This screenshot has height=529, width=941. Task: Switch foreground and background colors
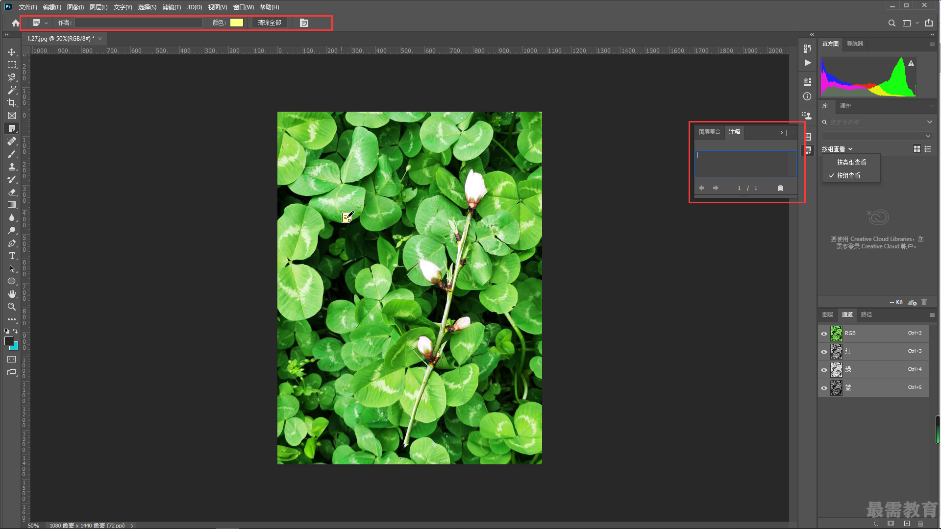(16, 331)
